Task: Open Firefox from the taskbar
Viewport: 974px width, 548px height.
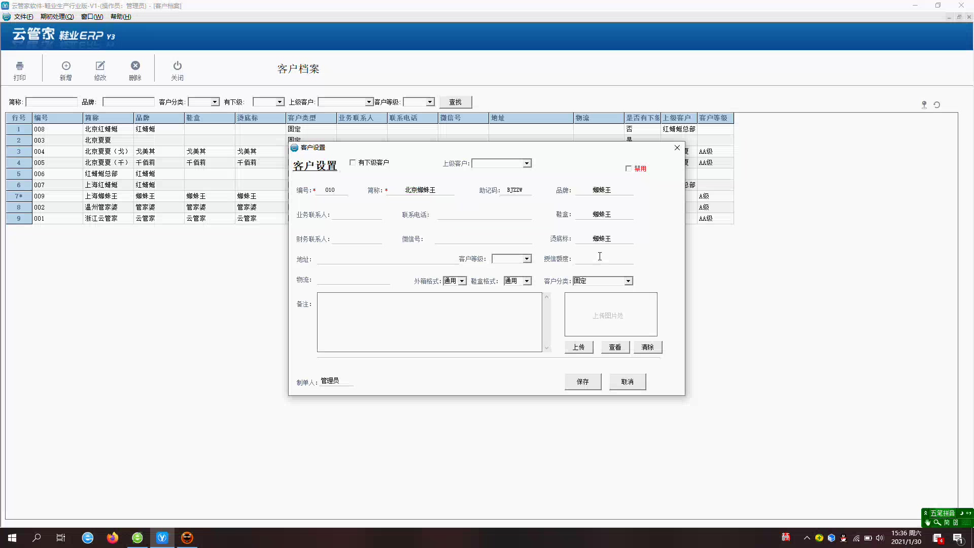Action: click(x=113, y=537)
